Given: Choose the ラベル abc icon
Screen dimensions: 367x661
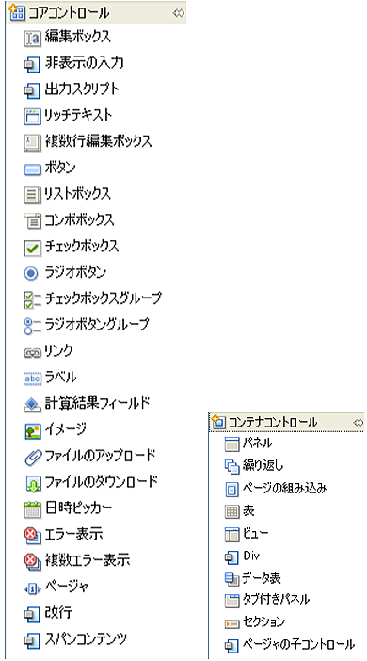Looking at the screenshot, I should click(x=32, y=379).
